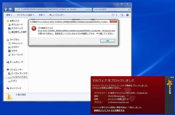Click the search magnifier icon
This screenshot has height=115, width=175.
(x=129, y=10)
